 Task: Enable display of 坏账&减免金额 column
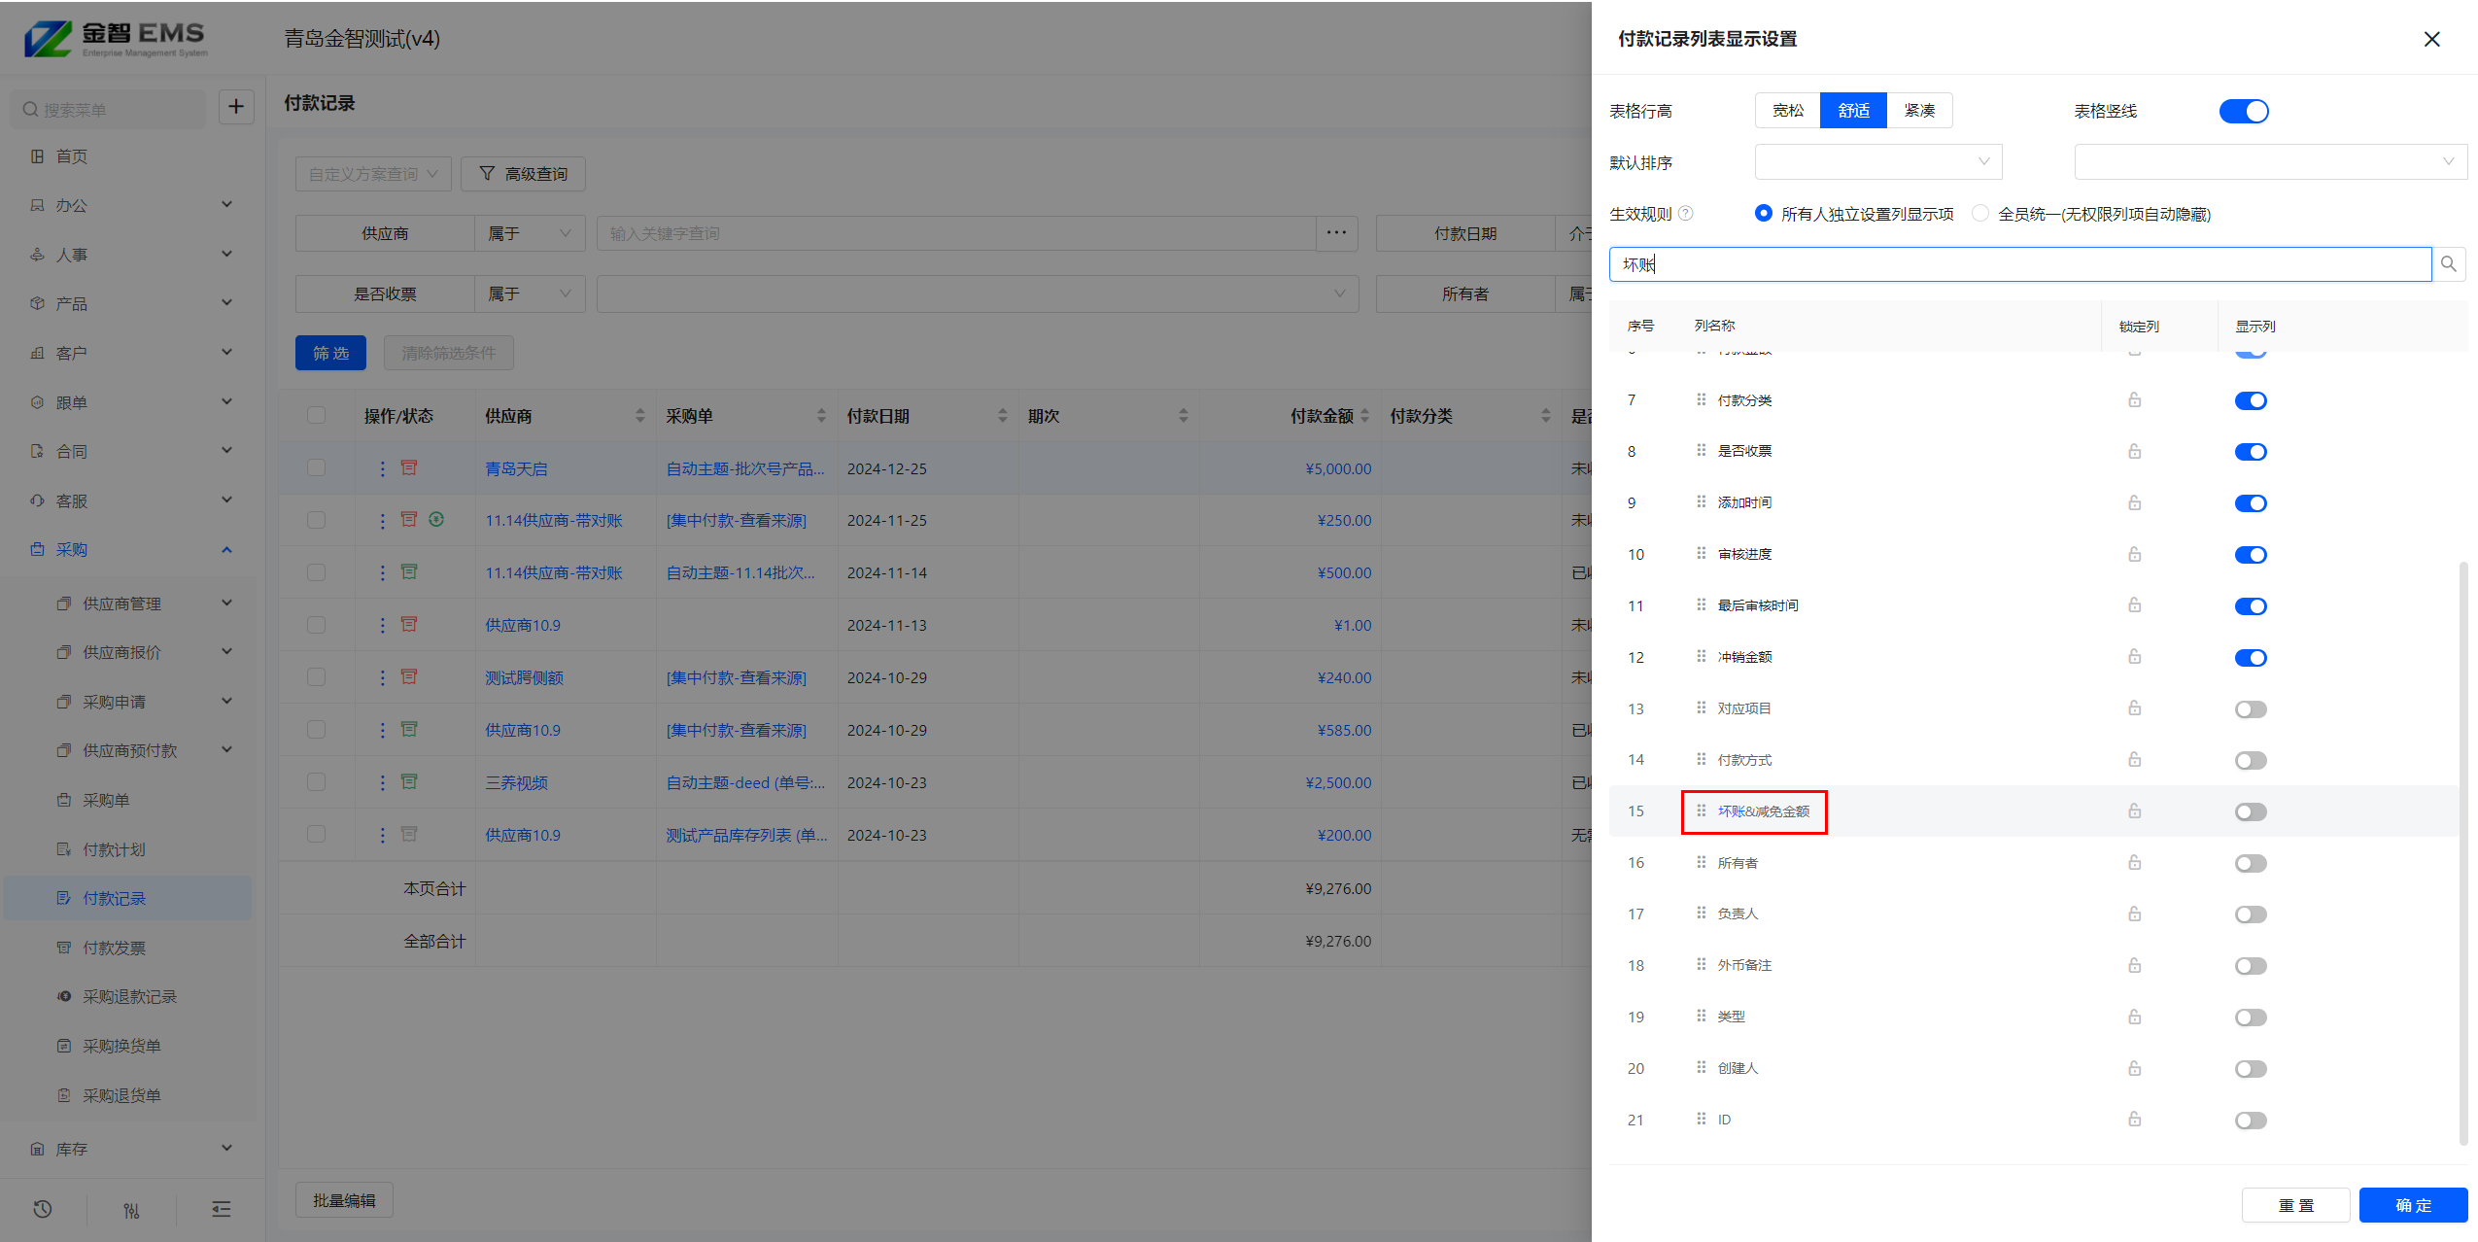(2251, 811)
